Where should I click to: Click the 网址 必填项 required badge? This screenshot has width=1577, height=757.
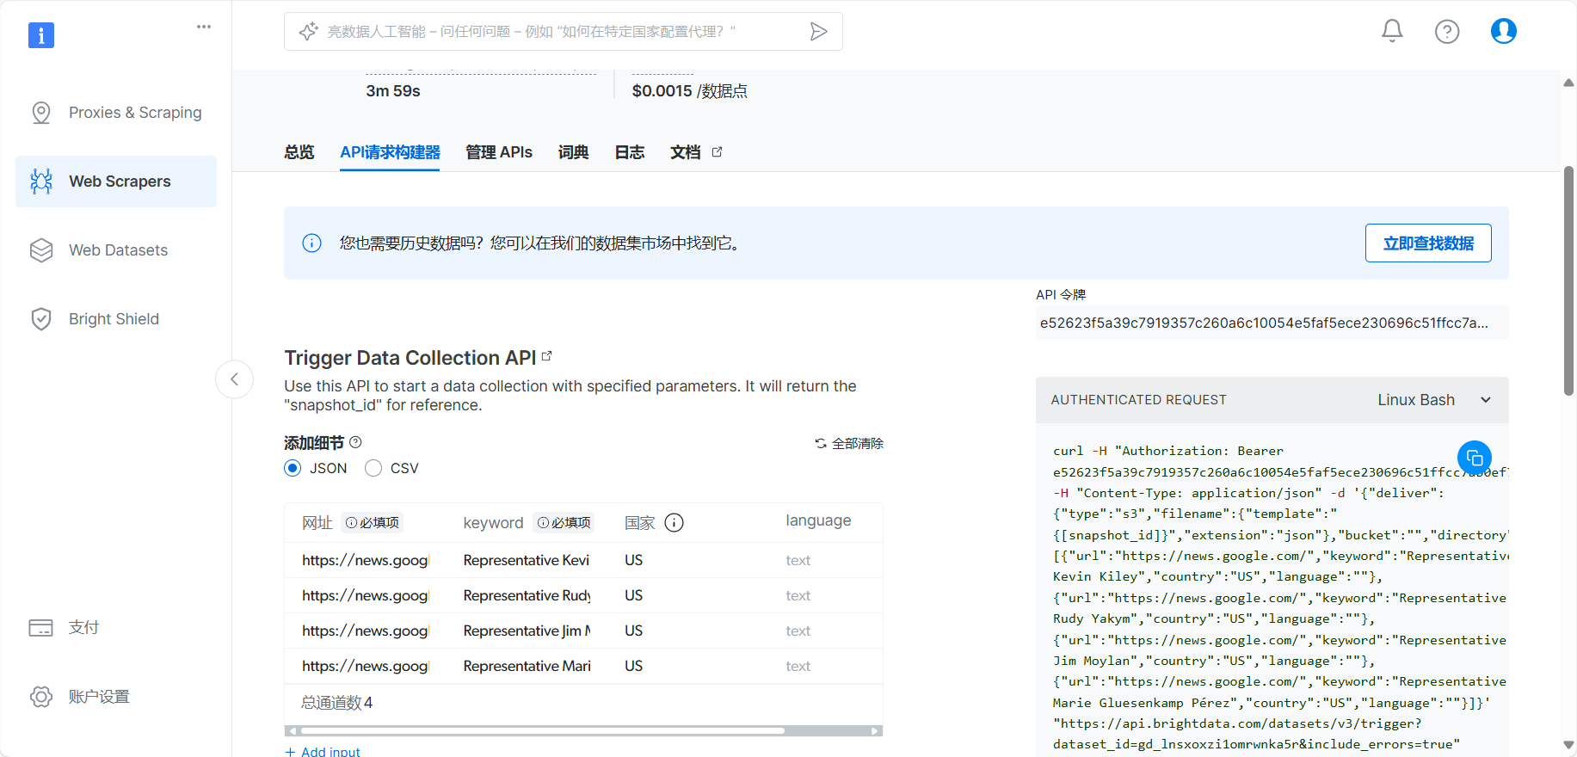tap(373, 523)
